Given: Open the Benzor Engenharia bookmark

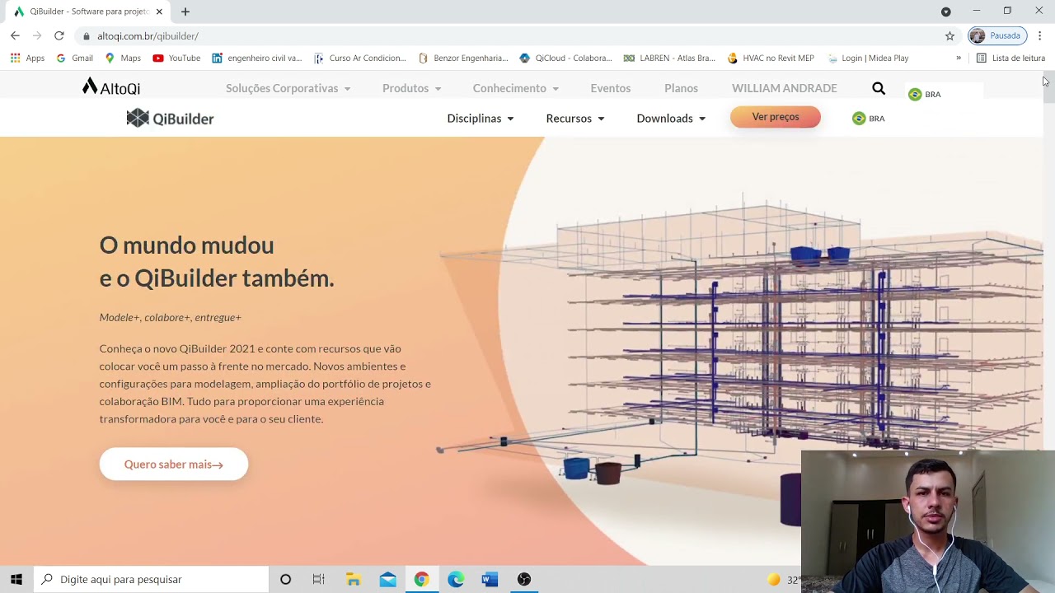Looking at the screenshot, I should click(x=463, y=58).
